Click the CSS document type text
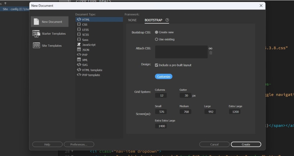The height and width of the screenshot is (156, 294). [85, 25]
